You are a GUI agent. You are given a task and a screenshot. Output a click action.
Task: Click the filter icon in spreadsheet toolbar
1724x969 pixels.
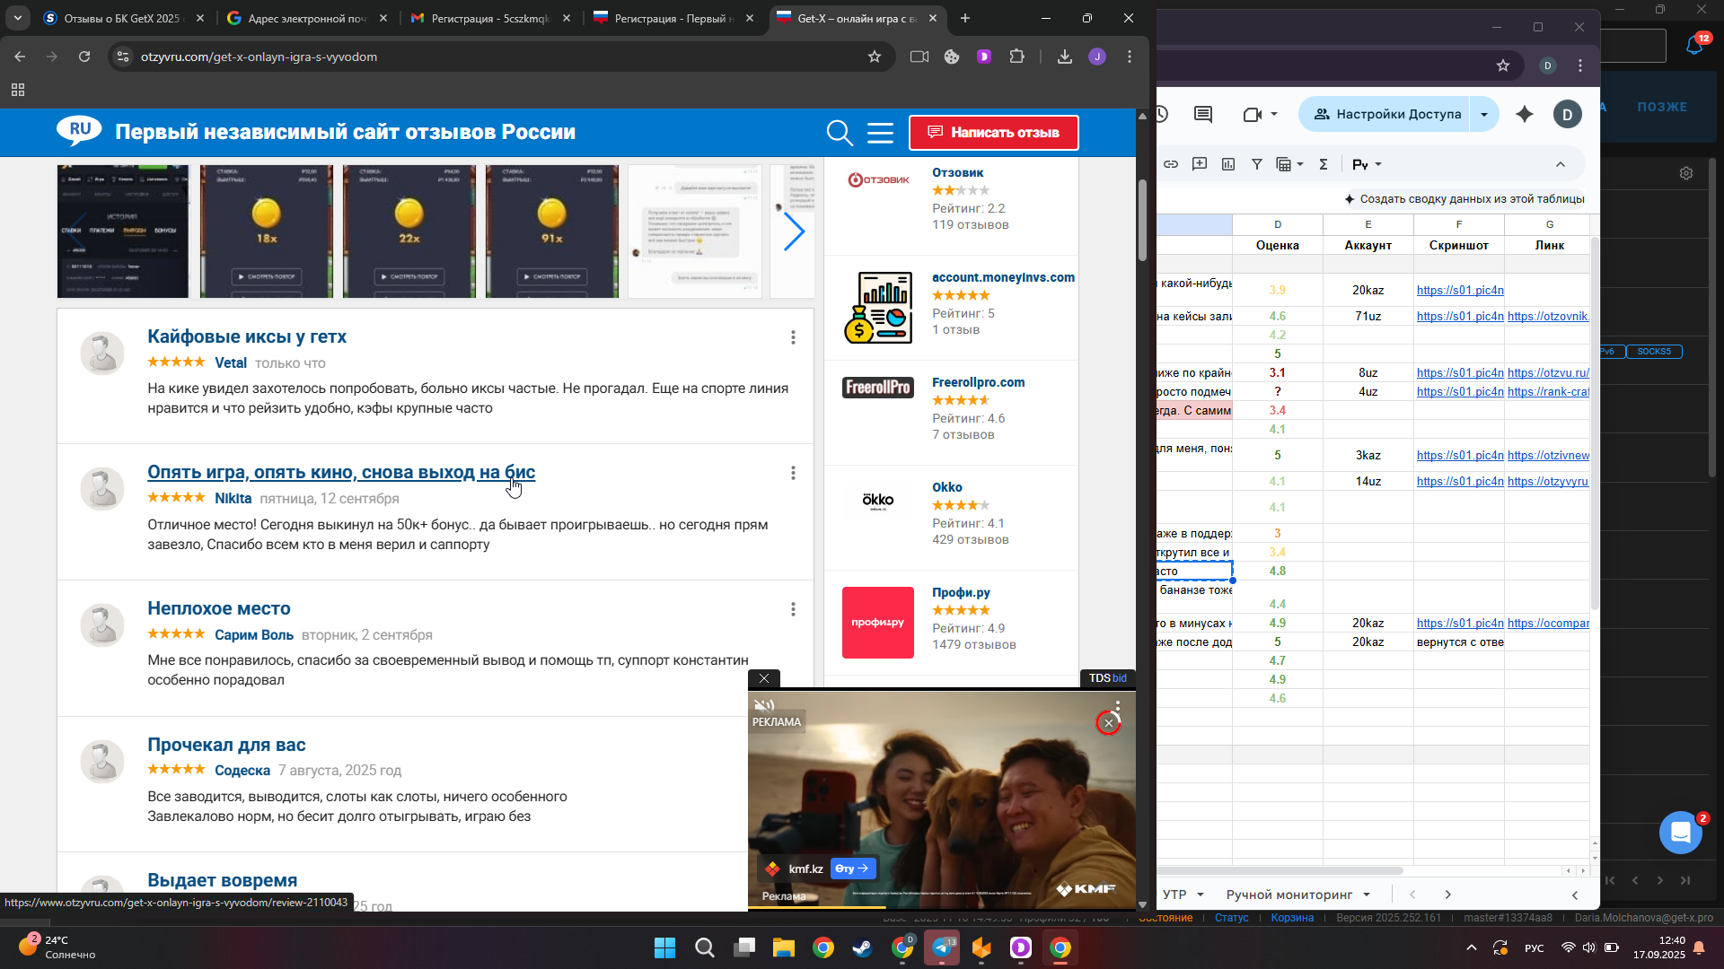coord(1257,164)
